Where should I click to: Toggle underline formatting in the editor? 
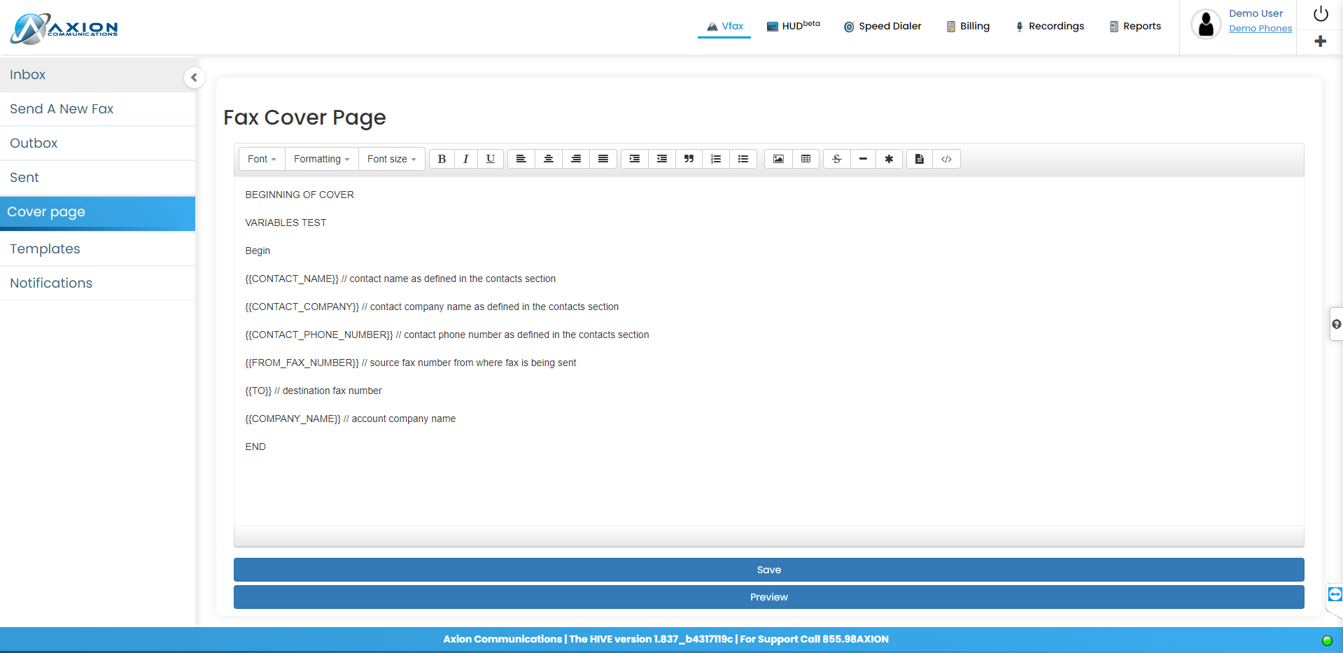point(491,159)
